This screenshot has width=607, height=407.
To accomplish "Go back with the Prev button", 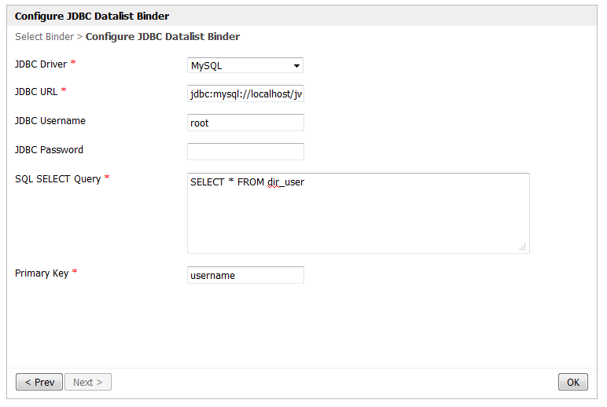I will pyautogui.click(x=39, y=382).
